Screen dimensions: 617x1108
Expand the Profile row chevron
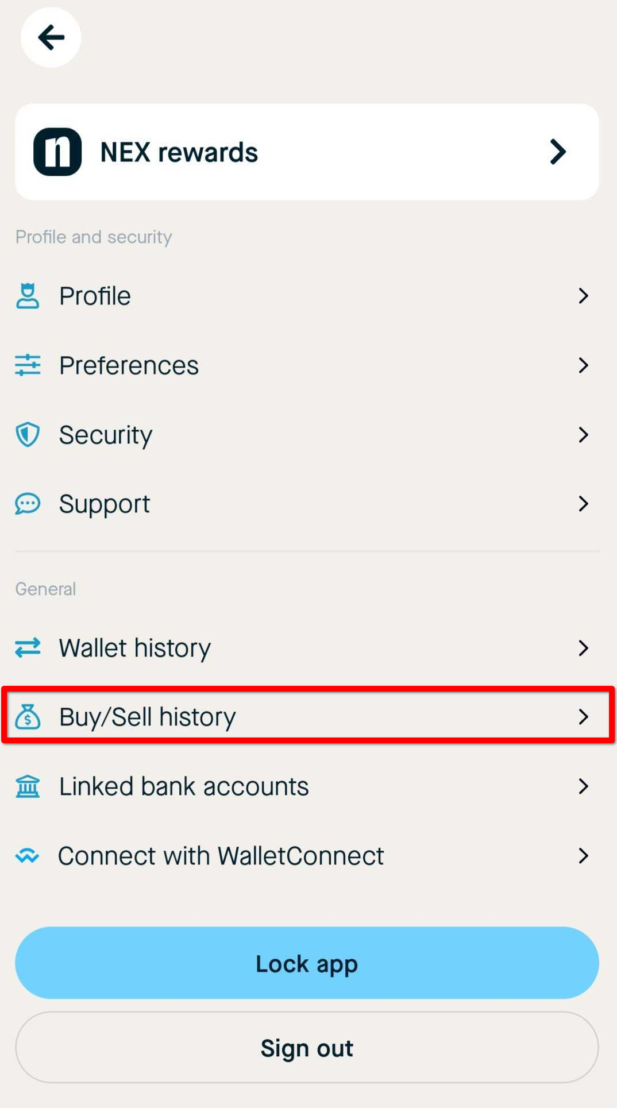(x=584, y=296)
